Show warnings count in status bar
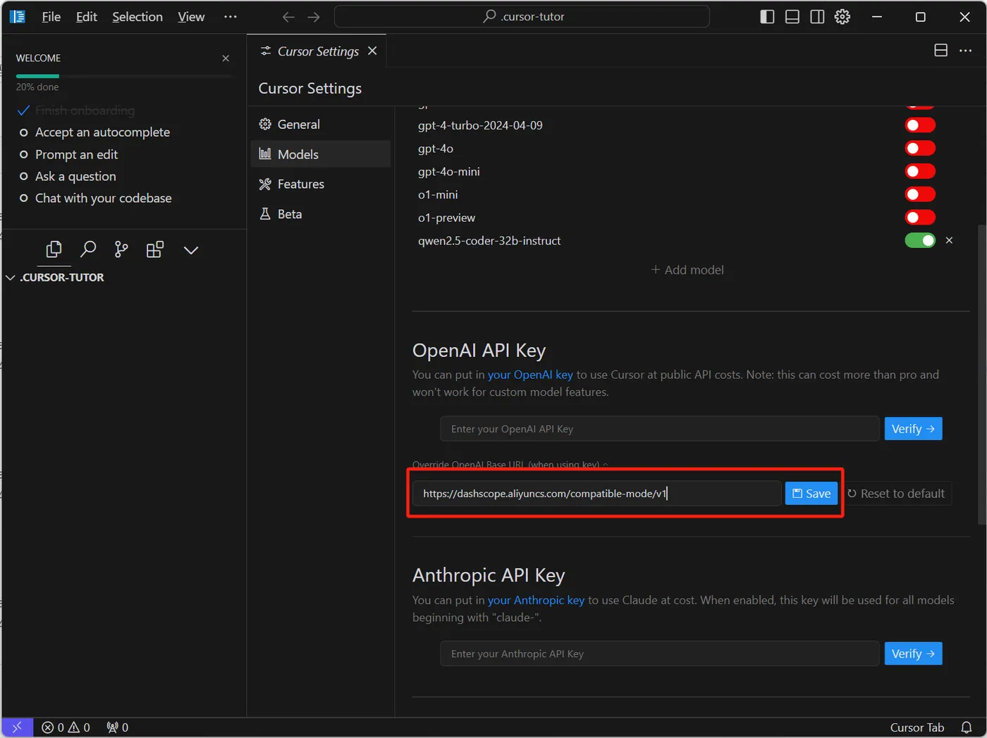Screen dimensions: 987x738 79,727
